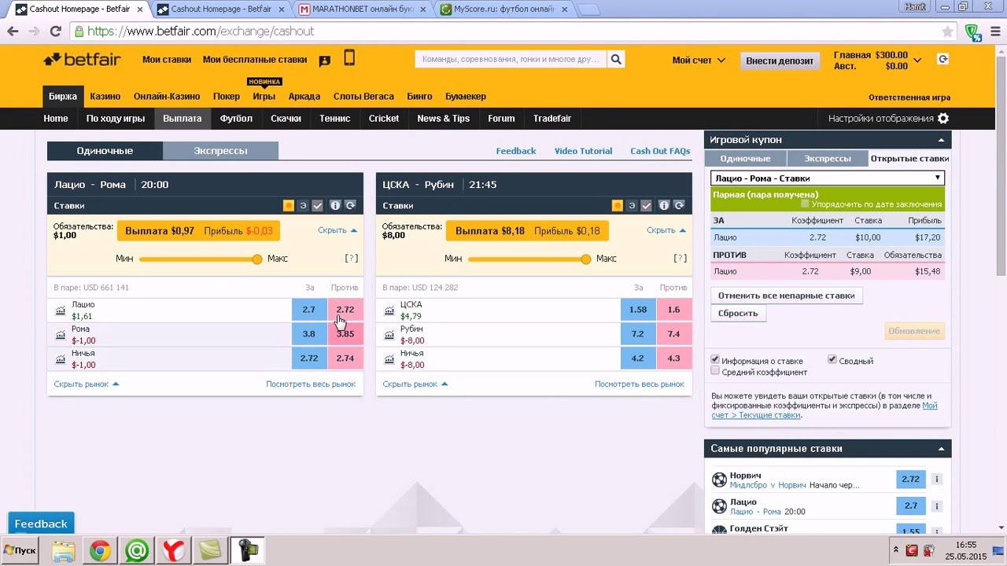Screen dimensions: 1007x566
Task: Open display settings gear icon
Action: (943, 119)
